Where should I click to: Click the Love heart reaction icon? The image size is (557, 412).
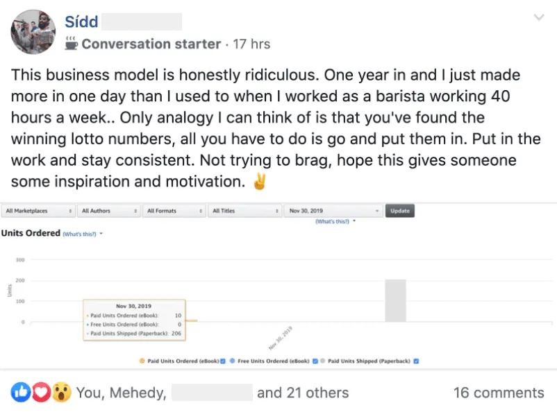[x=42, y=393]
